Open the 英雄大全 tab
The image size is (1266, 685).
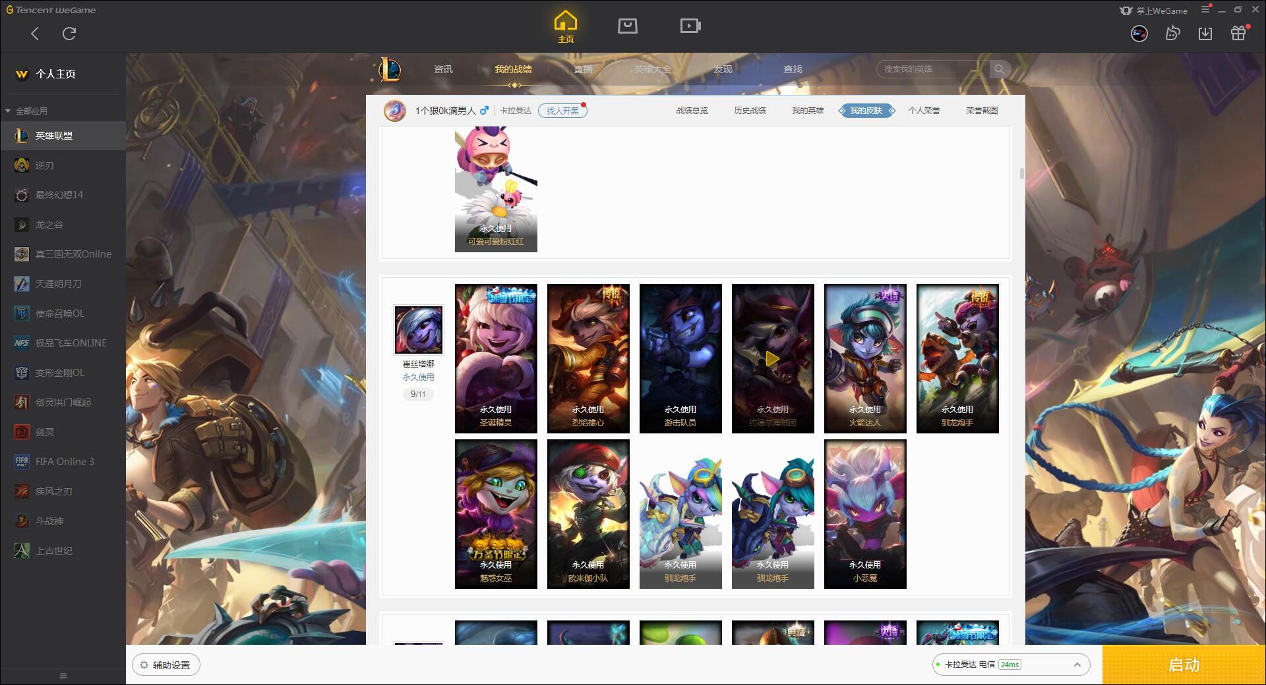[x=653, y=69]
